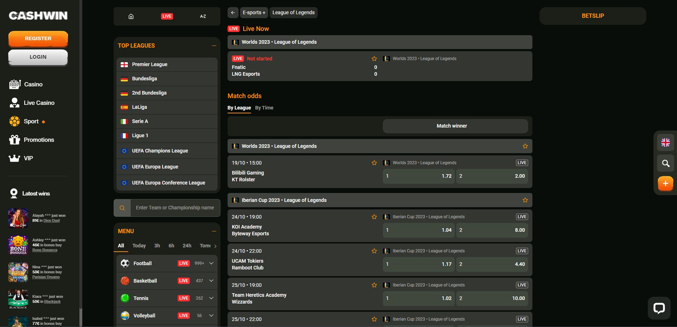
Task: Click the Match winner market button
Action: (455, 126)
